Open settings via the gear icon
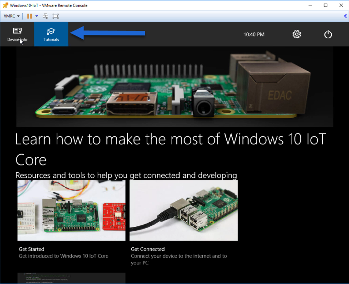Screen dimensions: 349x284 tap(297, 34)
